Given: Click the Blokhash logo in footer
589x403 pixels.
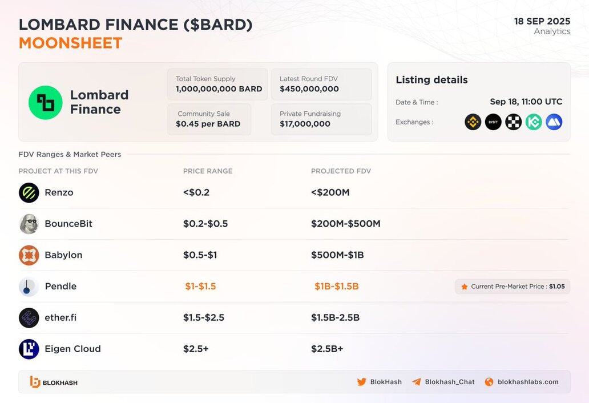Looking at the screenshot, I should [54, 382].
